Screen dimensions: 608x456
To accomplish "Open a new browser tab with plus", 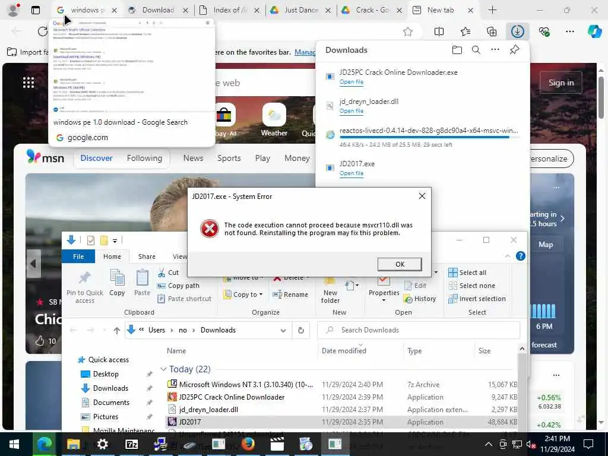I will (x=492, y=10).
